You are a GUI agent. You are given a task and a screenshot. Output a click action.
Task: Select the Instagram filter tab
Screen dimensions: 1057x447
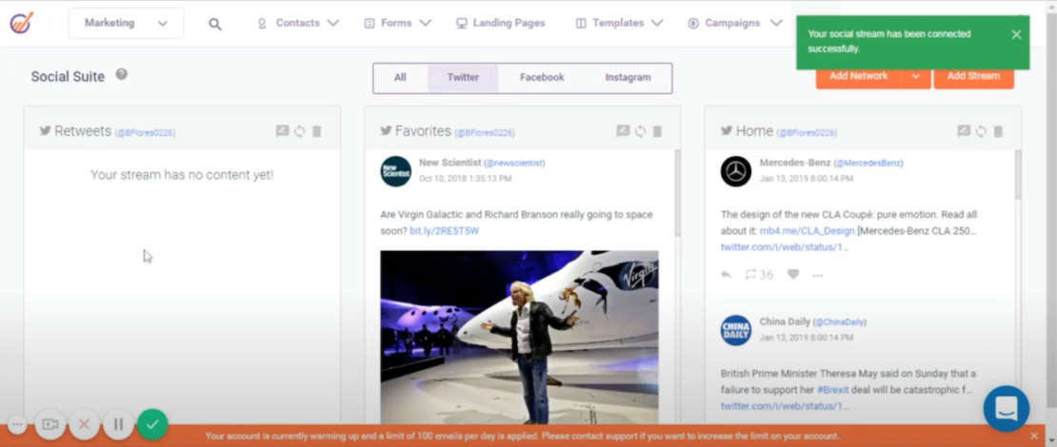point(628,77)
